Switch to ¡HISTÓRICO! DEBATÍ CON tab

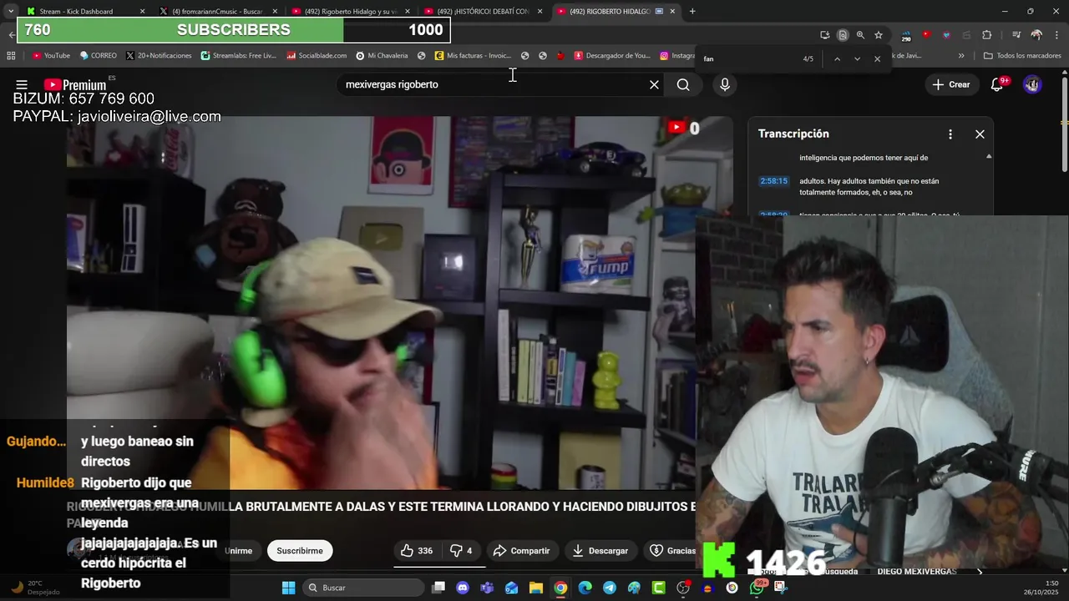(x=483, y=12)
